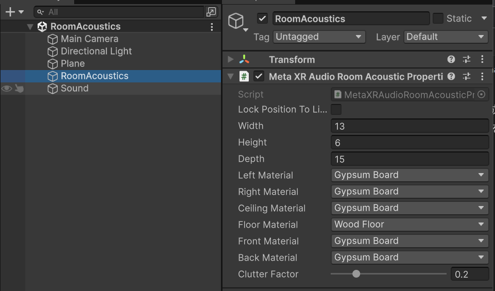The image size is (495, 291).
Task: Click the Clutter Factor slider handle
Action: (356, 274)
